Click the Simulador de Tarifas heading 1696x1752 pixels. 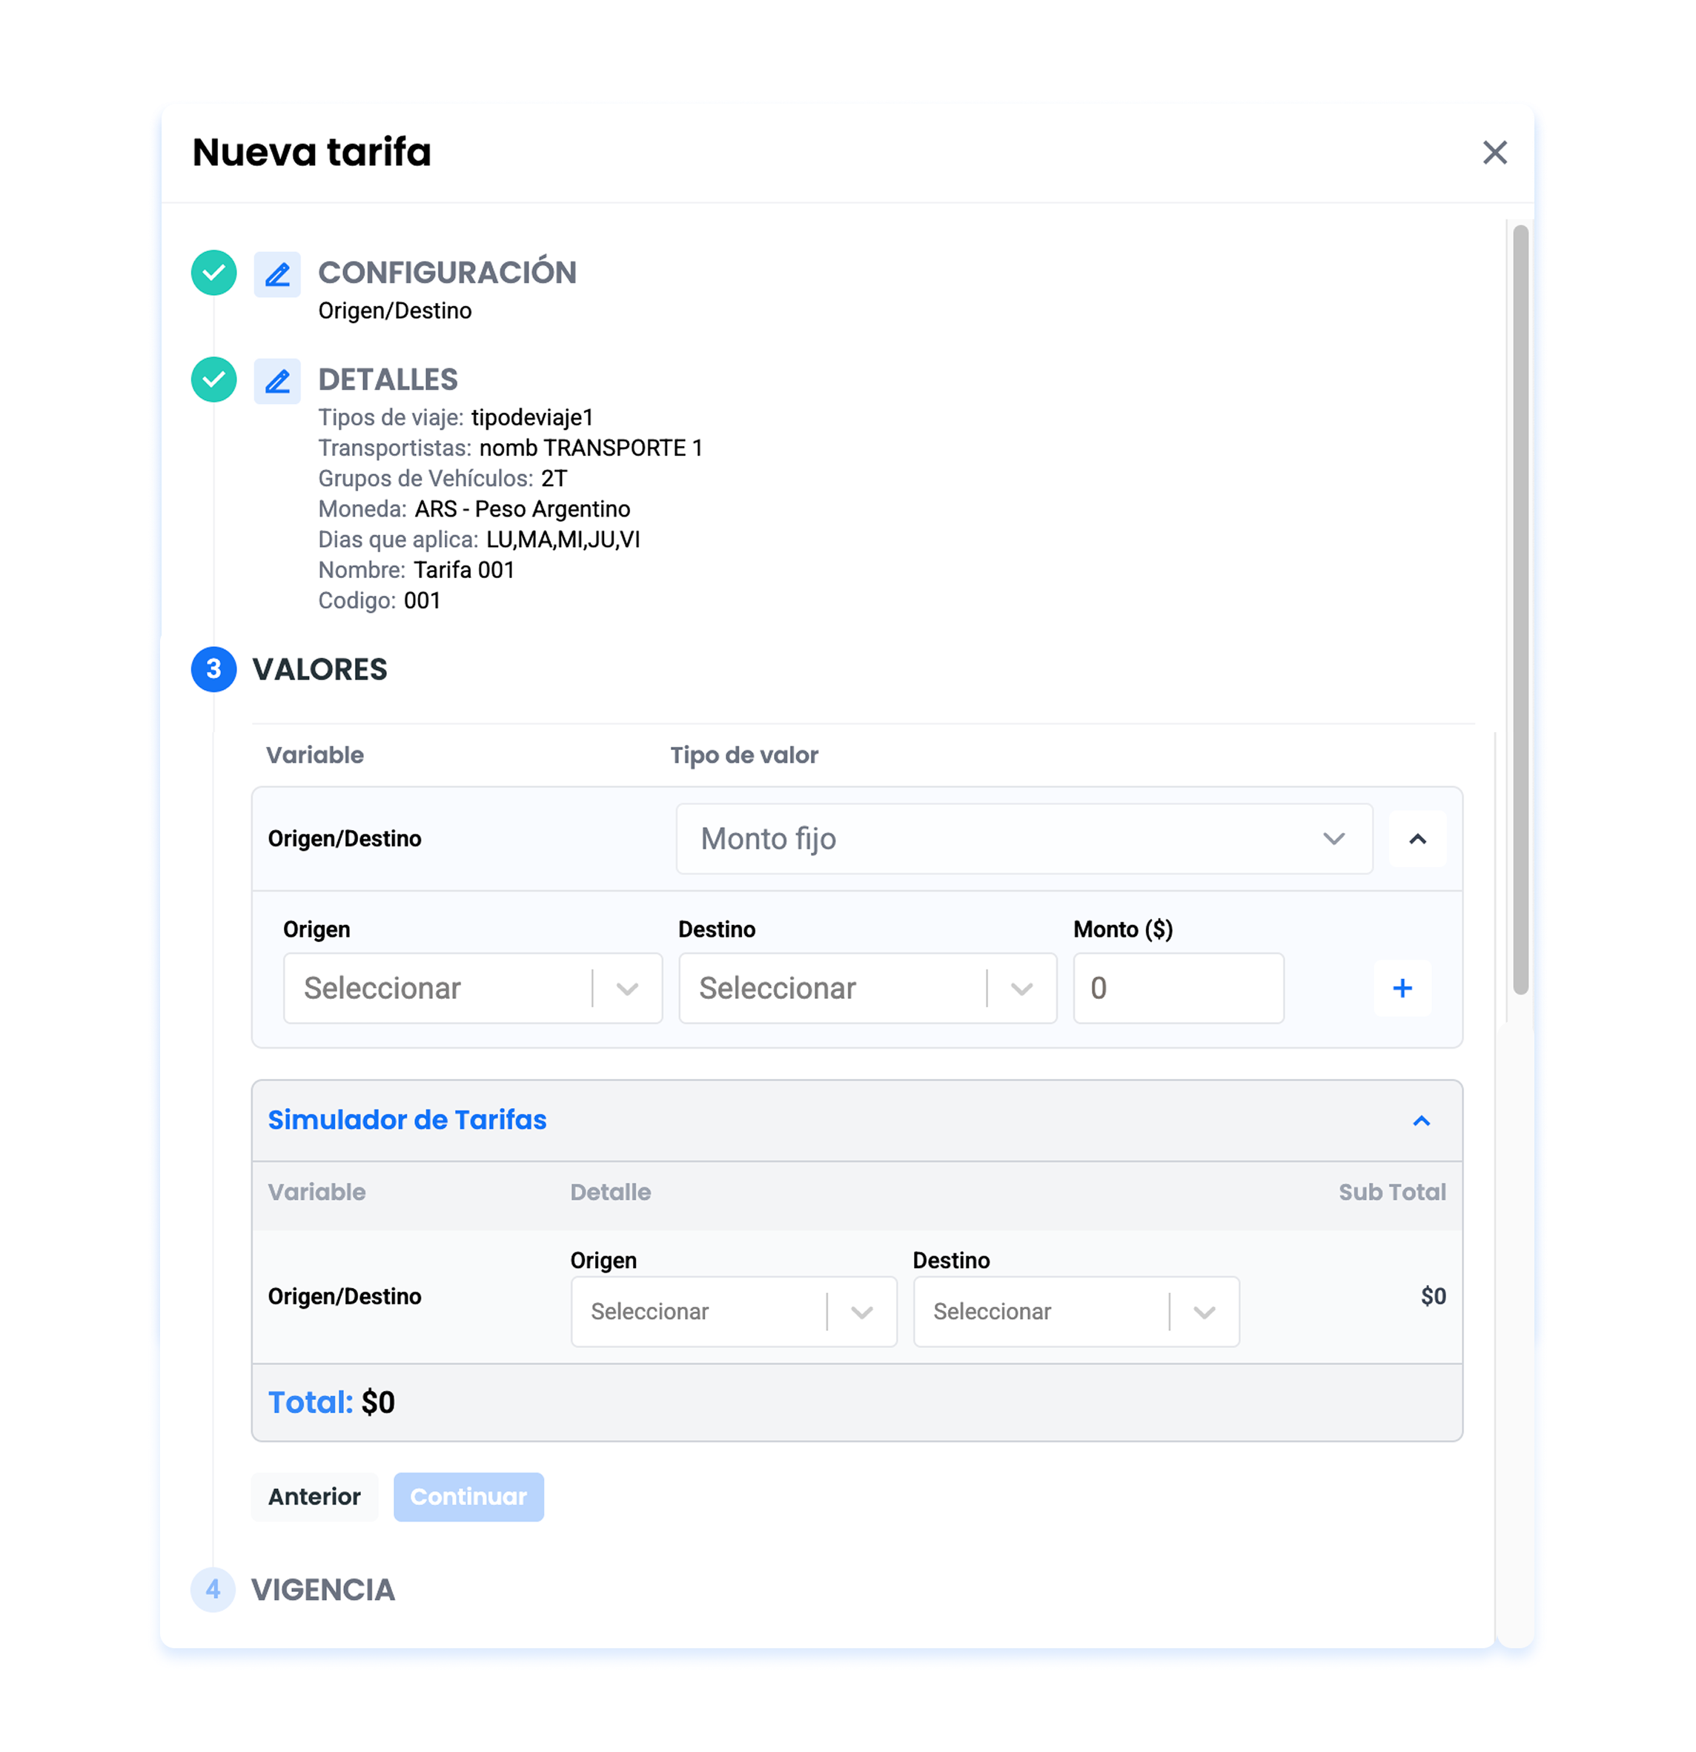tap(407, 1119)
